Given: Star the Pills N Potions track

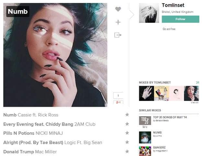Looking at the screenshot, I should click(x=127, y=133).
